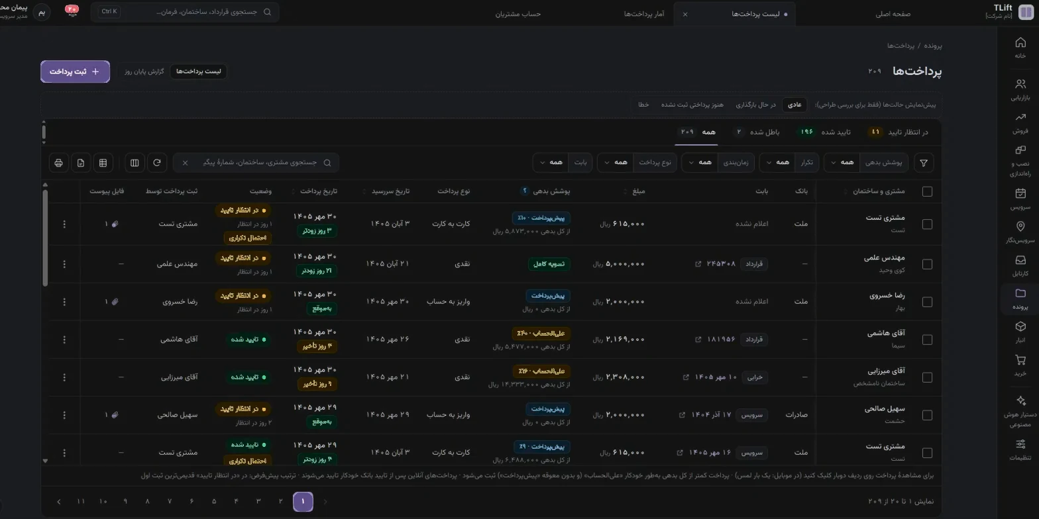Check the row checkbox for آقای میرزایی
Viewport: 1039px width, 519px height.
(x=927, y=377)
